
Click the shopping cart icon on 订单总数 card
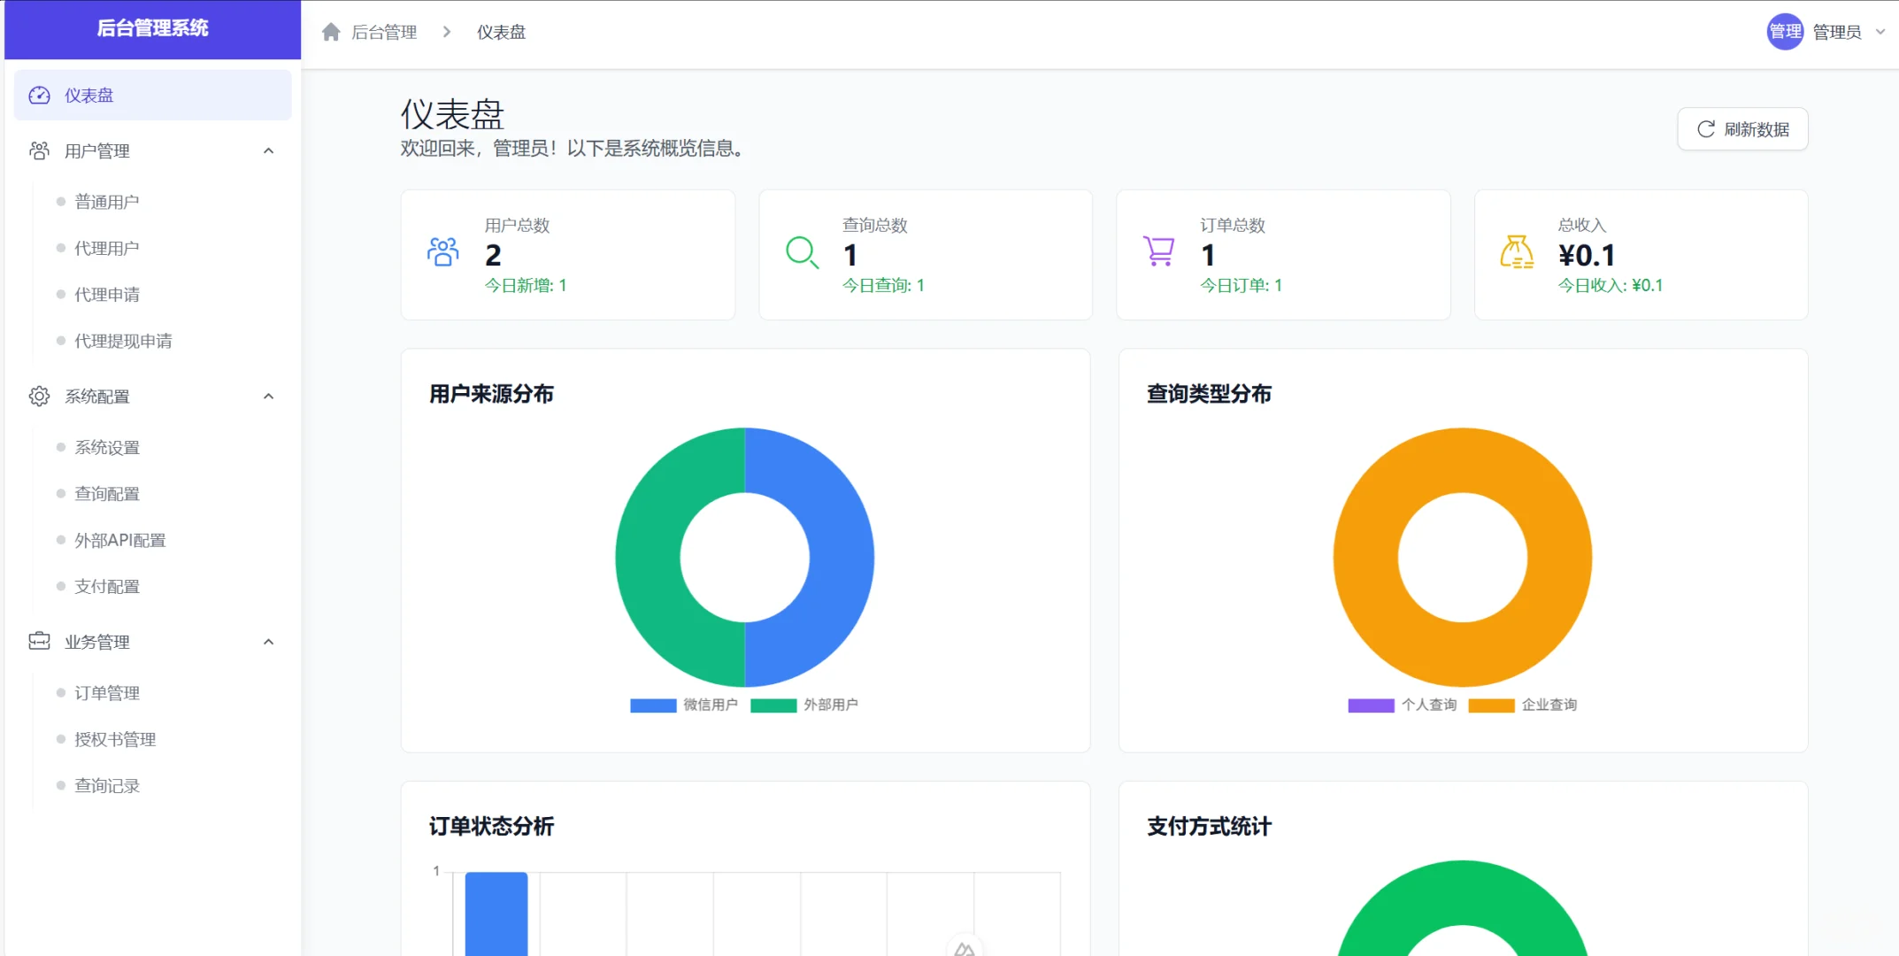pyautogui.click(x=1159, y=253)
